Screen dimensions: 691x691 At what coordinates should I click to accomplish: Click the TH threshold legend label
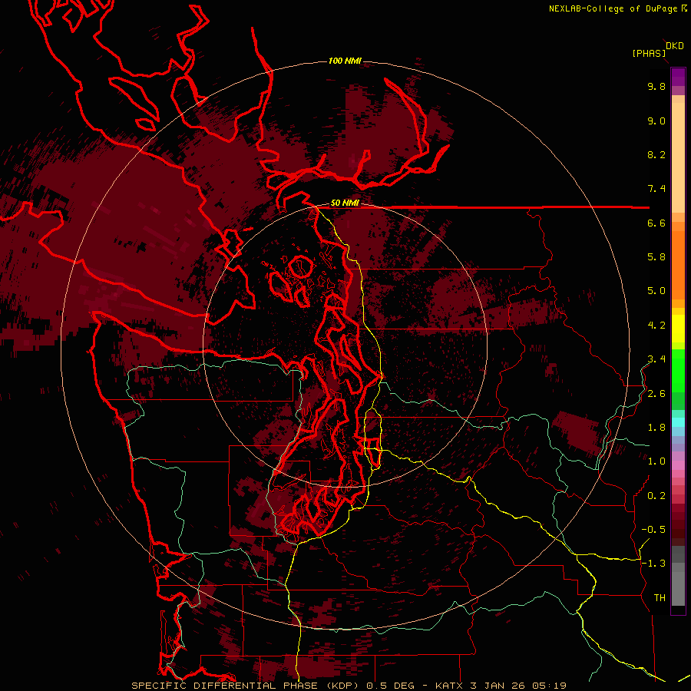tap(660, 598)
